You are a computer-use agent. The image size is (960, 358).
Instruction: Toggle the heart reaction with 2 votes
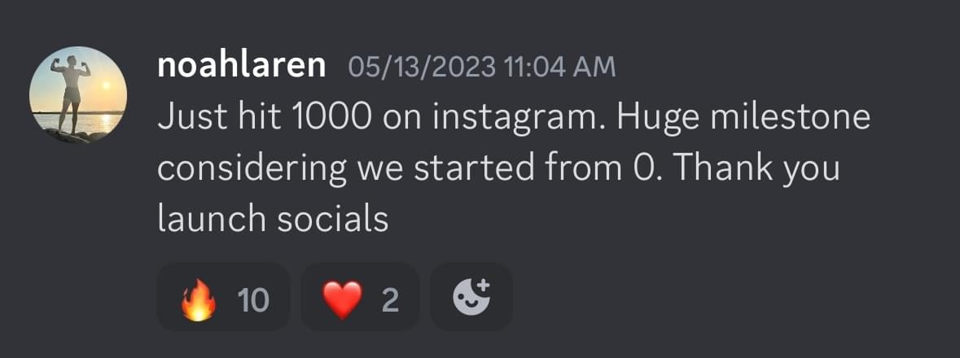[x=360, y=298]
